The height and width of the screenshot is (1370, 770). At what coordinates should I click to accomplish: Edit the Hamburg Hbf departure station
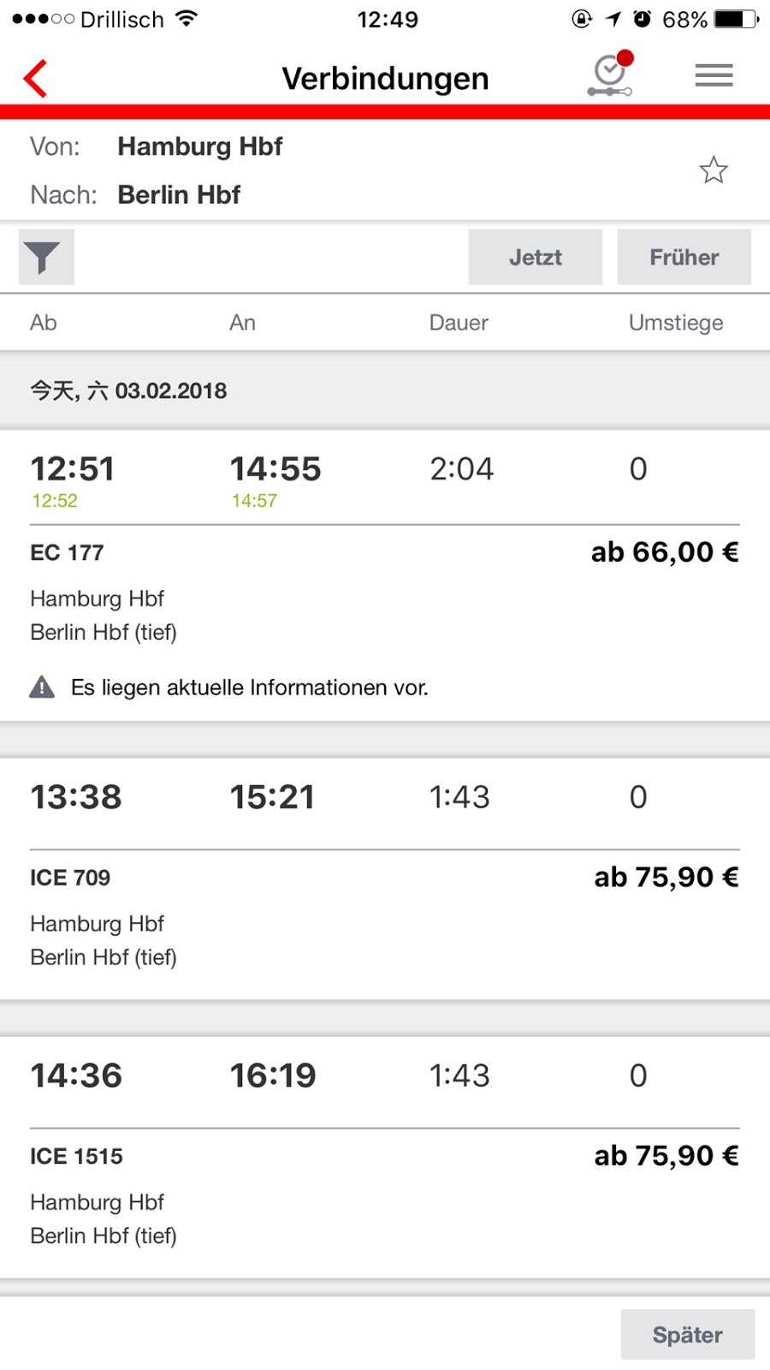[199, 146]
